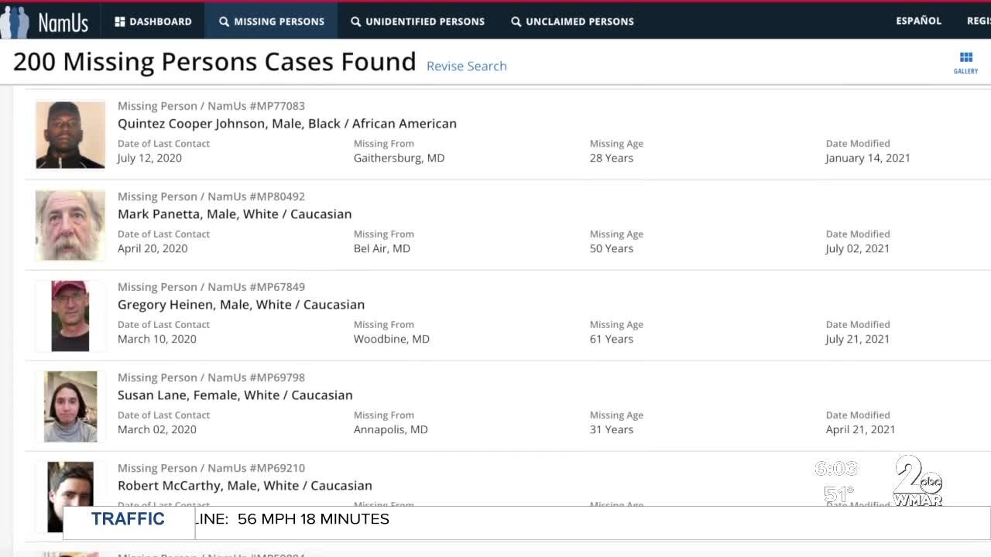Select the Unclaimed Persons search icon
The image size is (991, 557).
click(516, 22)
